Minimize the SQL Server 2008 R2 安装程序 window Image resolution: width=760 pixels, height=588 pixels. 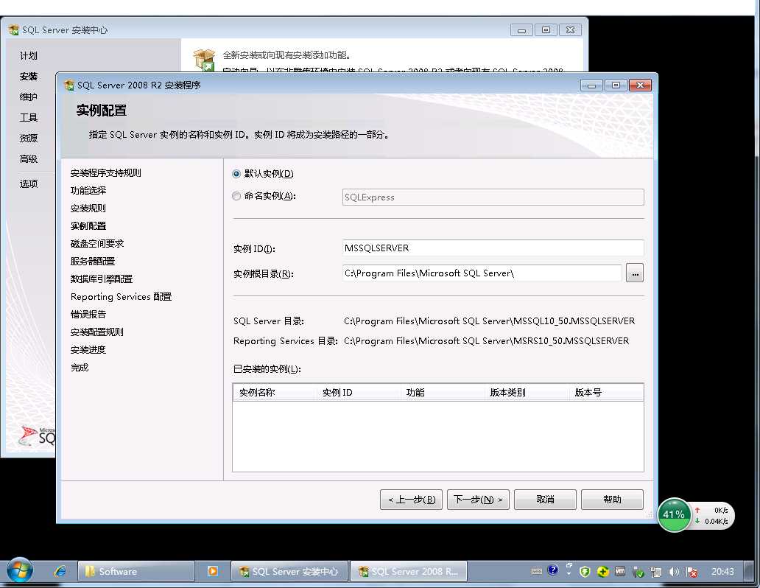[591, 85]
